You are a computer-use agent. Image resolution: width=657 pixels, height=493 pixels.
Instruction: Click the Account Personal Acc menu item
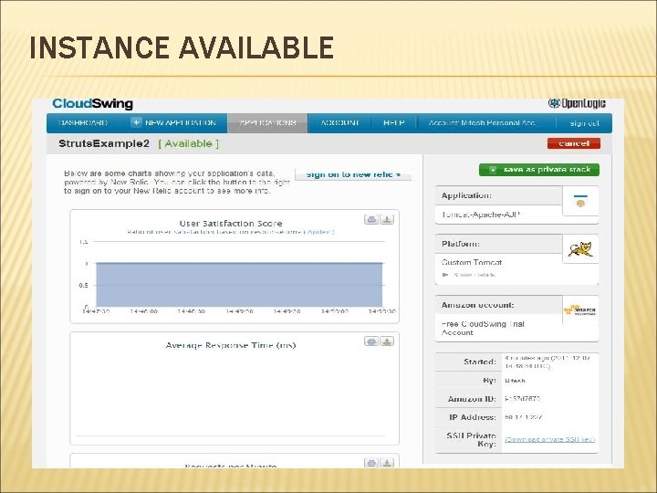click(482, 123)
